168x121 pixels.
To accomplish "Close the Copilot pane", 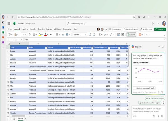I will click(x=163, y=47).
